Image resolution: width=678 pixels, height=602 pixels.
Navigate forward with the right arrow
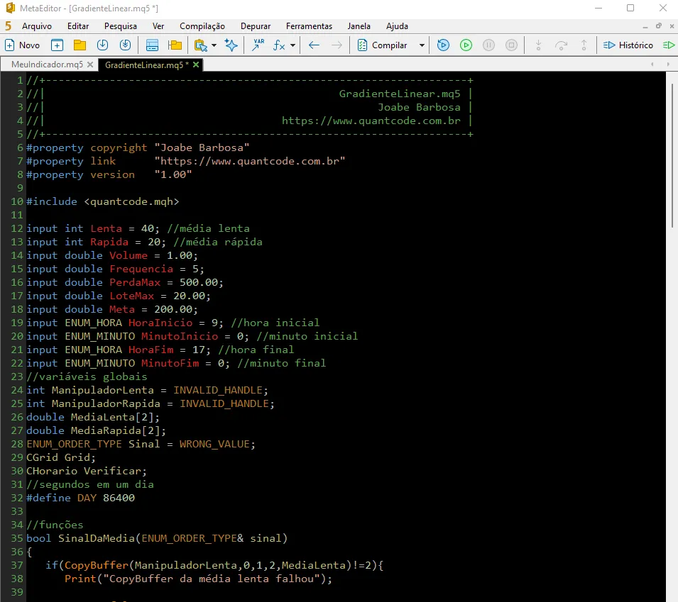(337, 45)
